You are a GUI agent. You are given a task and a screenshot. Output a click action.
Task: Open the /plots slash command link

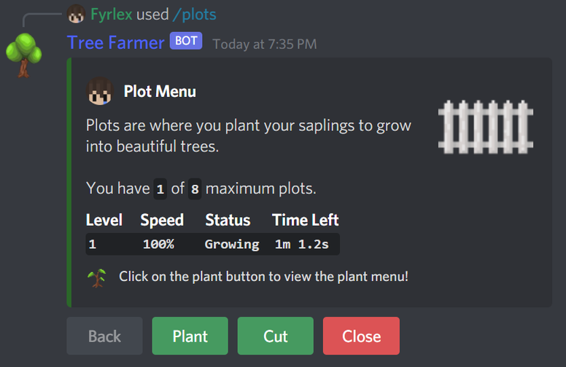[x=195, y=15]
